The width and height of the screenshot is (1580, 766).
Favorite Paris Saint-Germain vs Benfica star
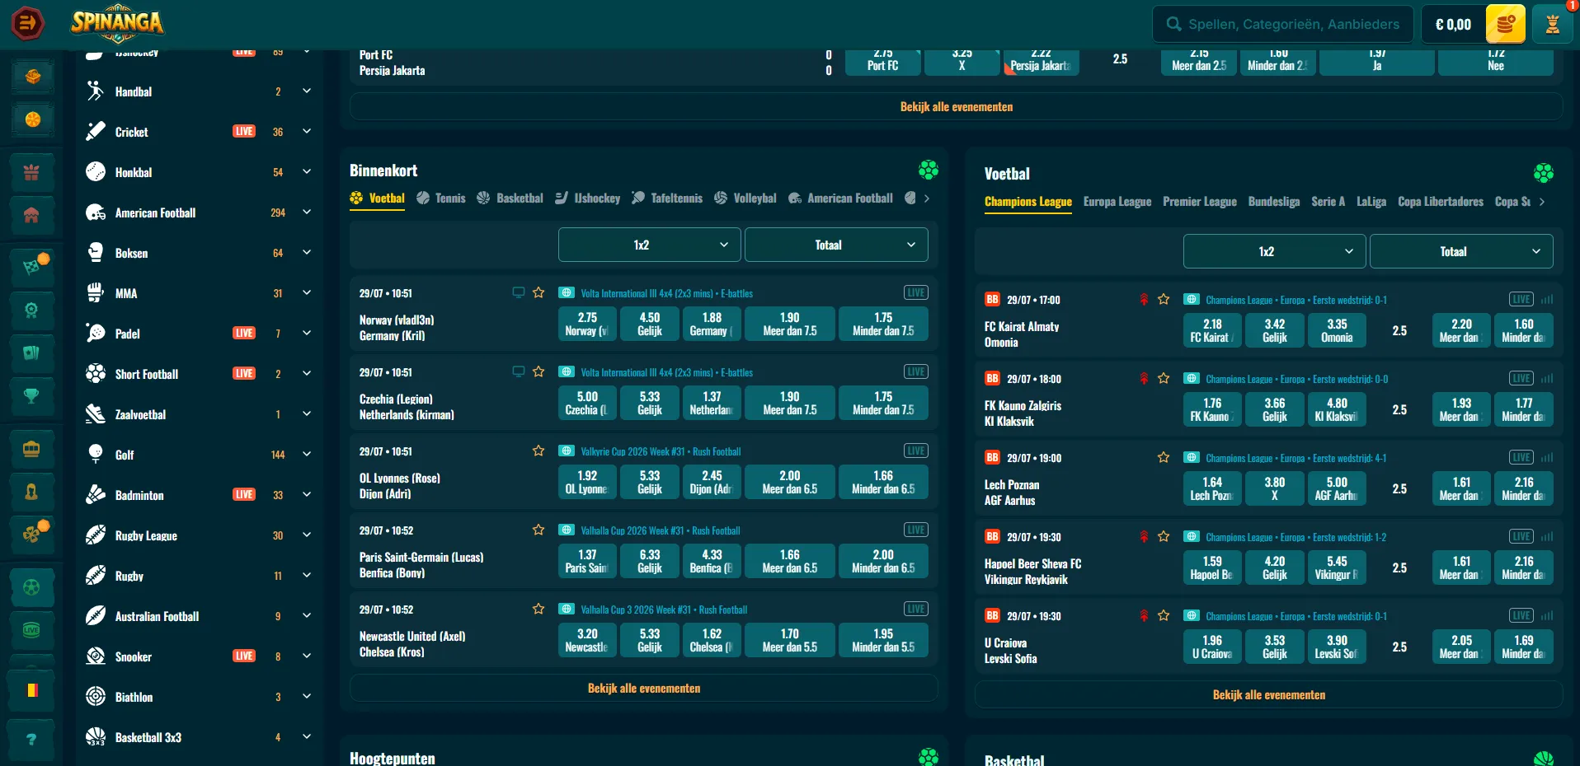(538, 530)
